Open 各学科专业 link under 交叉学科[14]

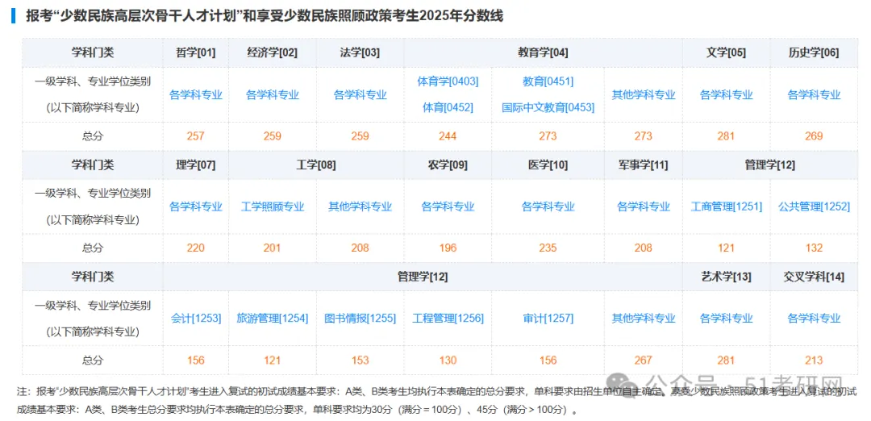click(x=814, y=319)
